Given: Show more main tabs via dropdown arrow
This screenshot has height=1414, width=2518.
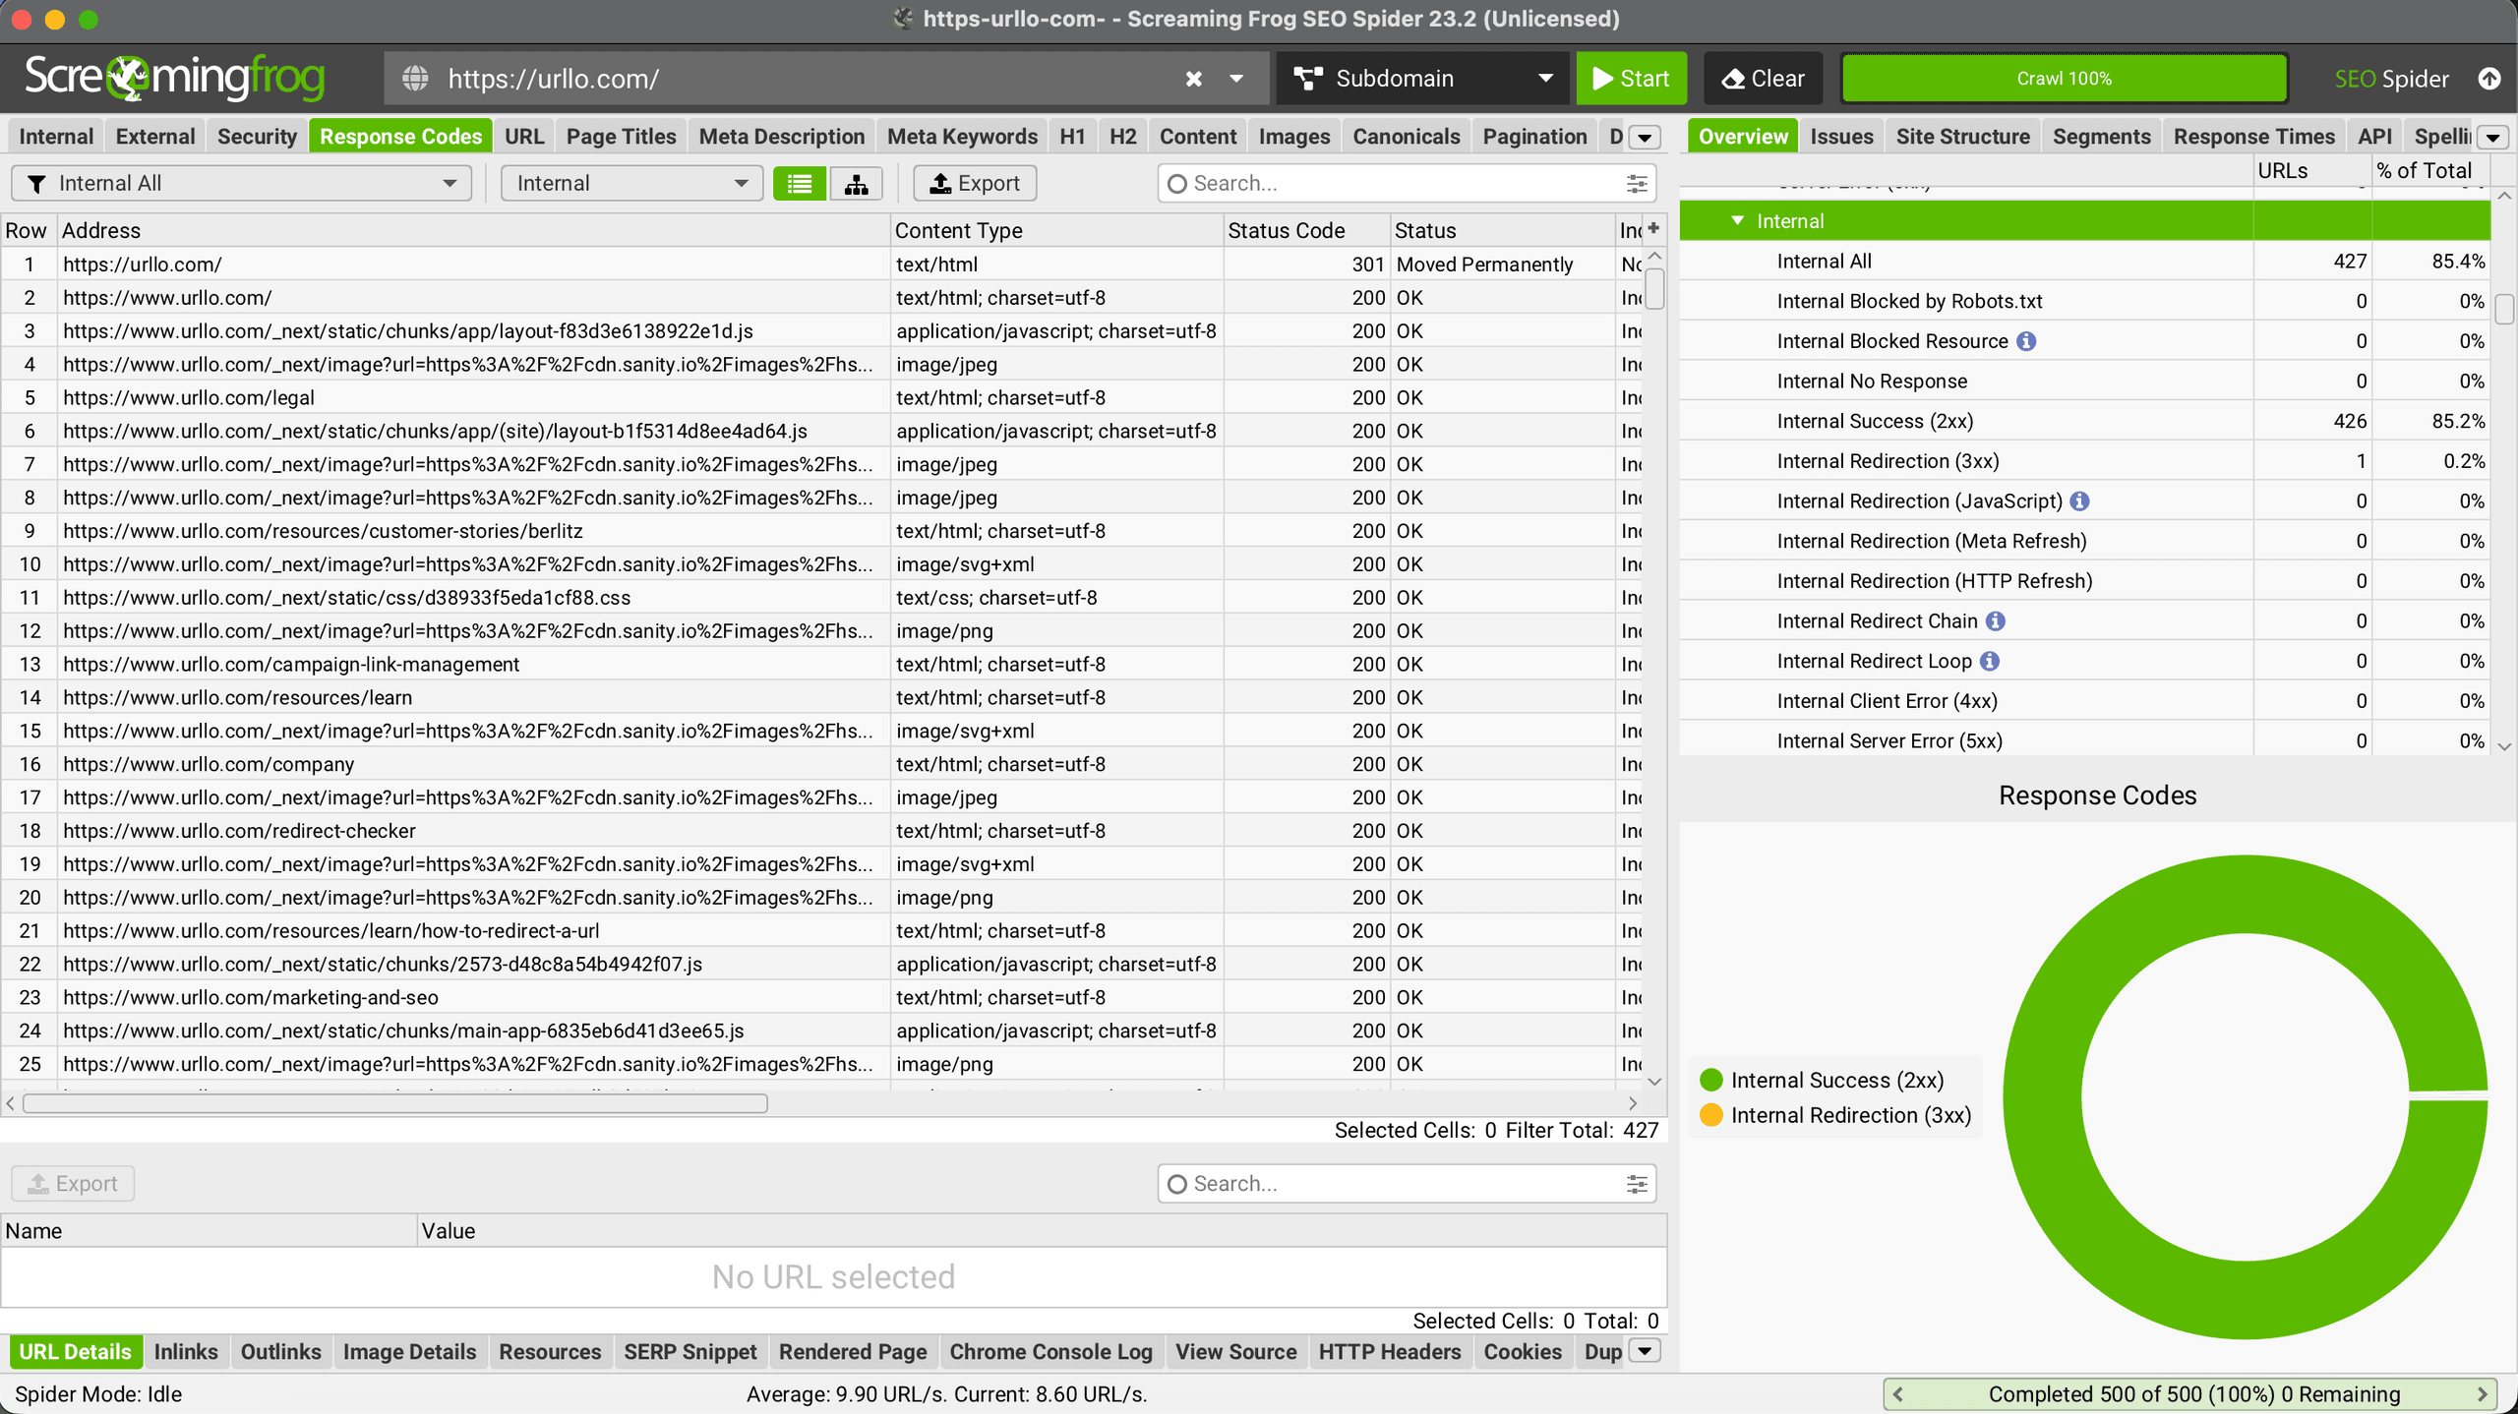Looking at the screenshot, I should [x=1645, y=138].
